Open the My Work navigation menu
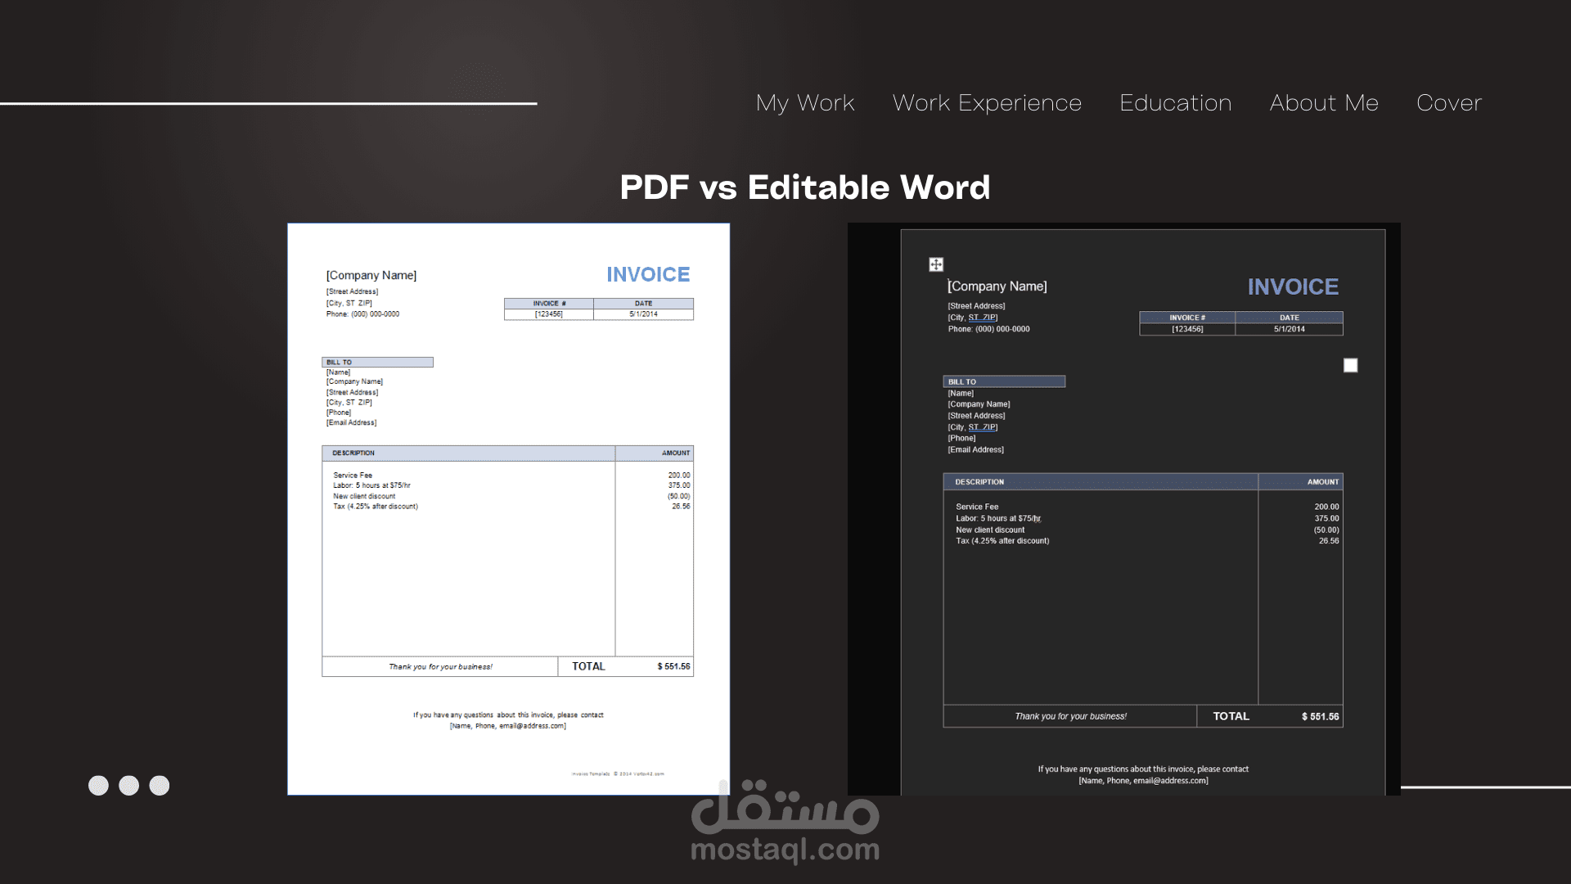1571x884 pixels. click(x=805, y=103)
